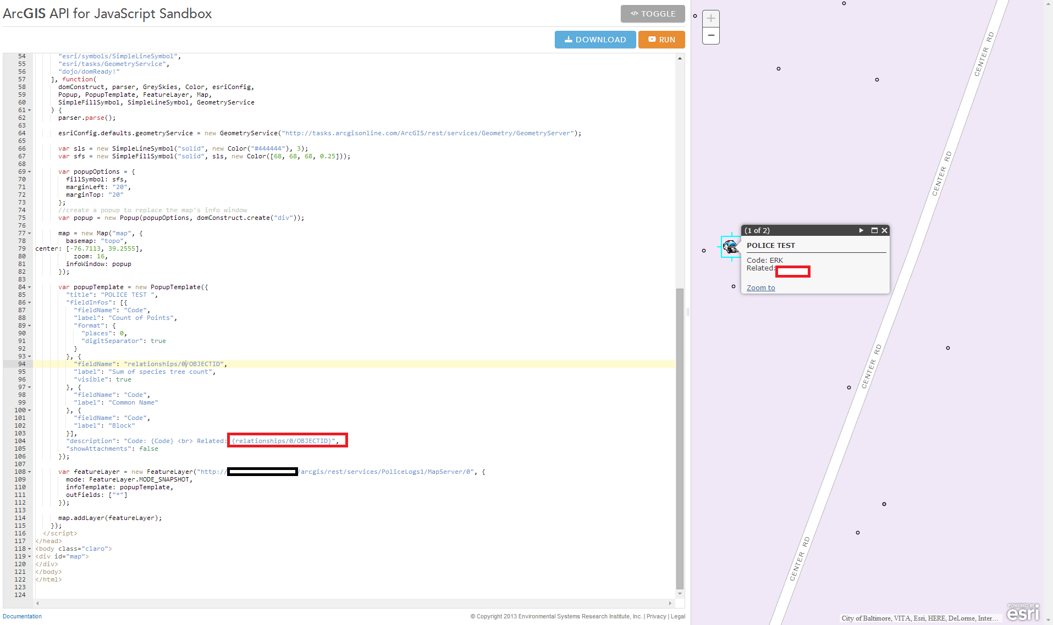Click the Zoom to link in popup
The width and height of the screenshot is (1053, 625).
761,288
